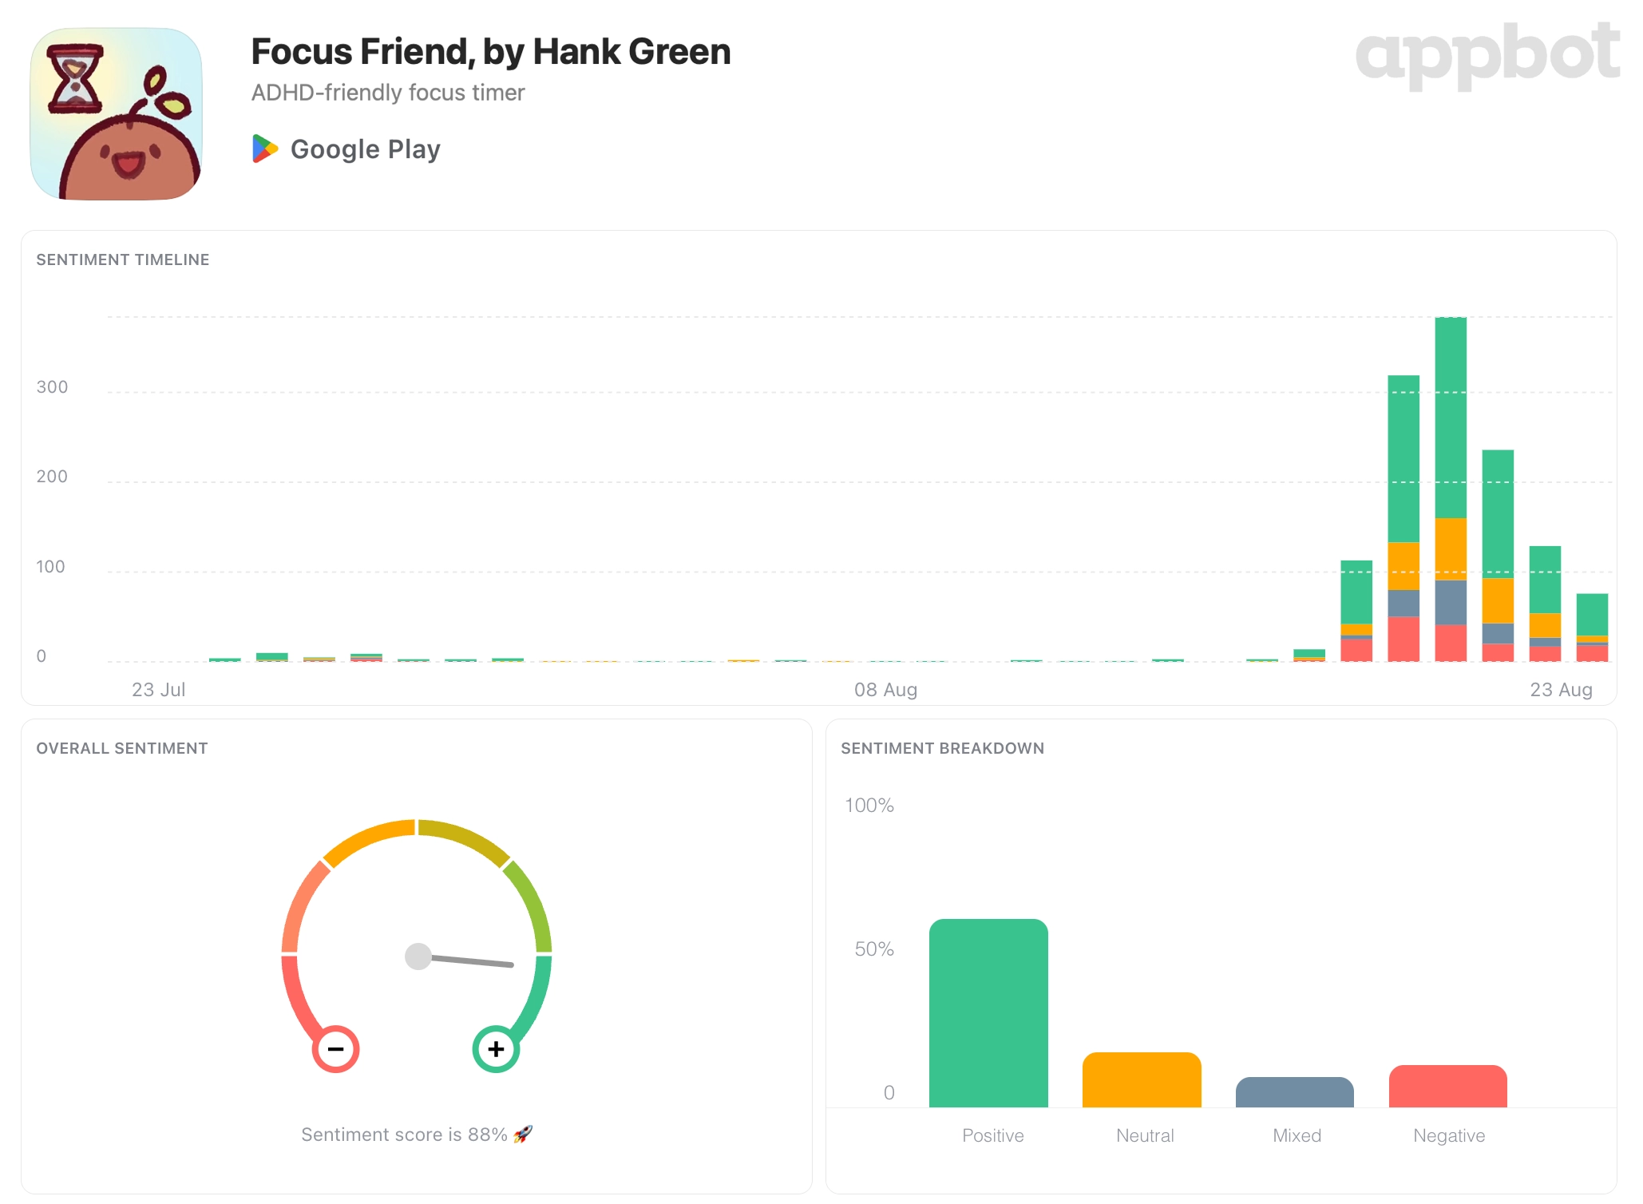Click the 'Google Play' store label

(366, 149)
